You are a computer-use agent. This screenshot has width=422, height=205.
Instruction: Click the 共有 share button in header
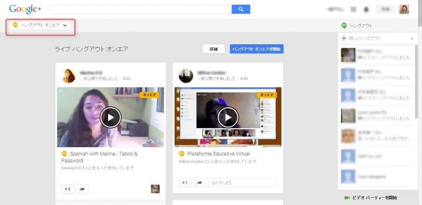[x=386, y=9]
